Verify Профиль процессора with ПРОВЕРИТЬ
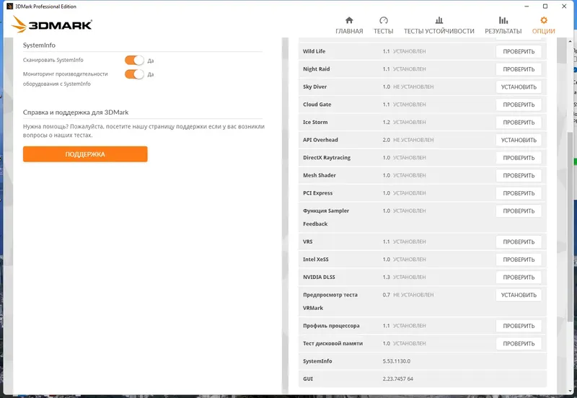577x398 pixels. [x=519, y=326]
